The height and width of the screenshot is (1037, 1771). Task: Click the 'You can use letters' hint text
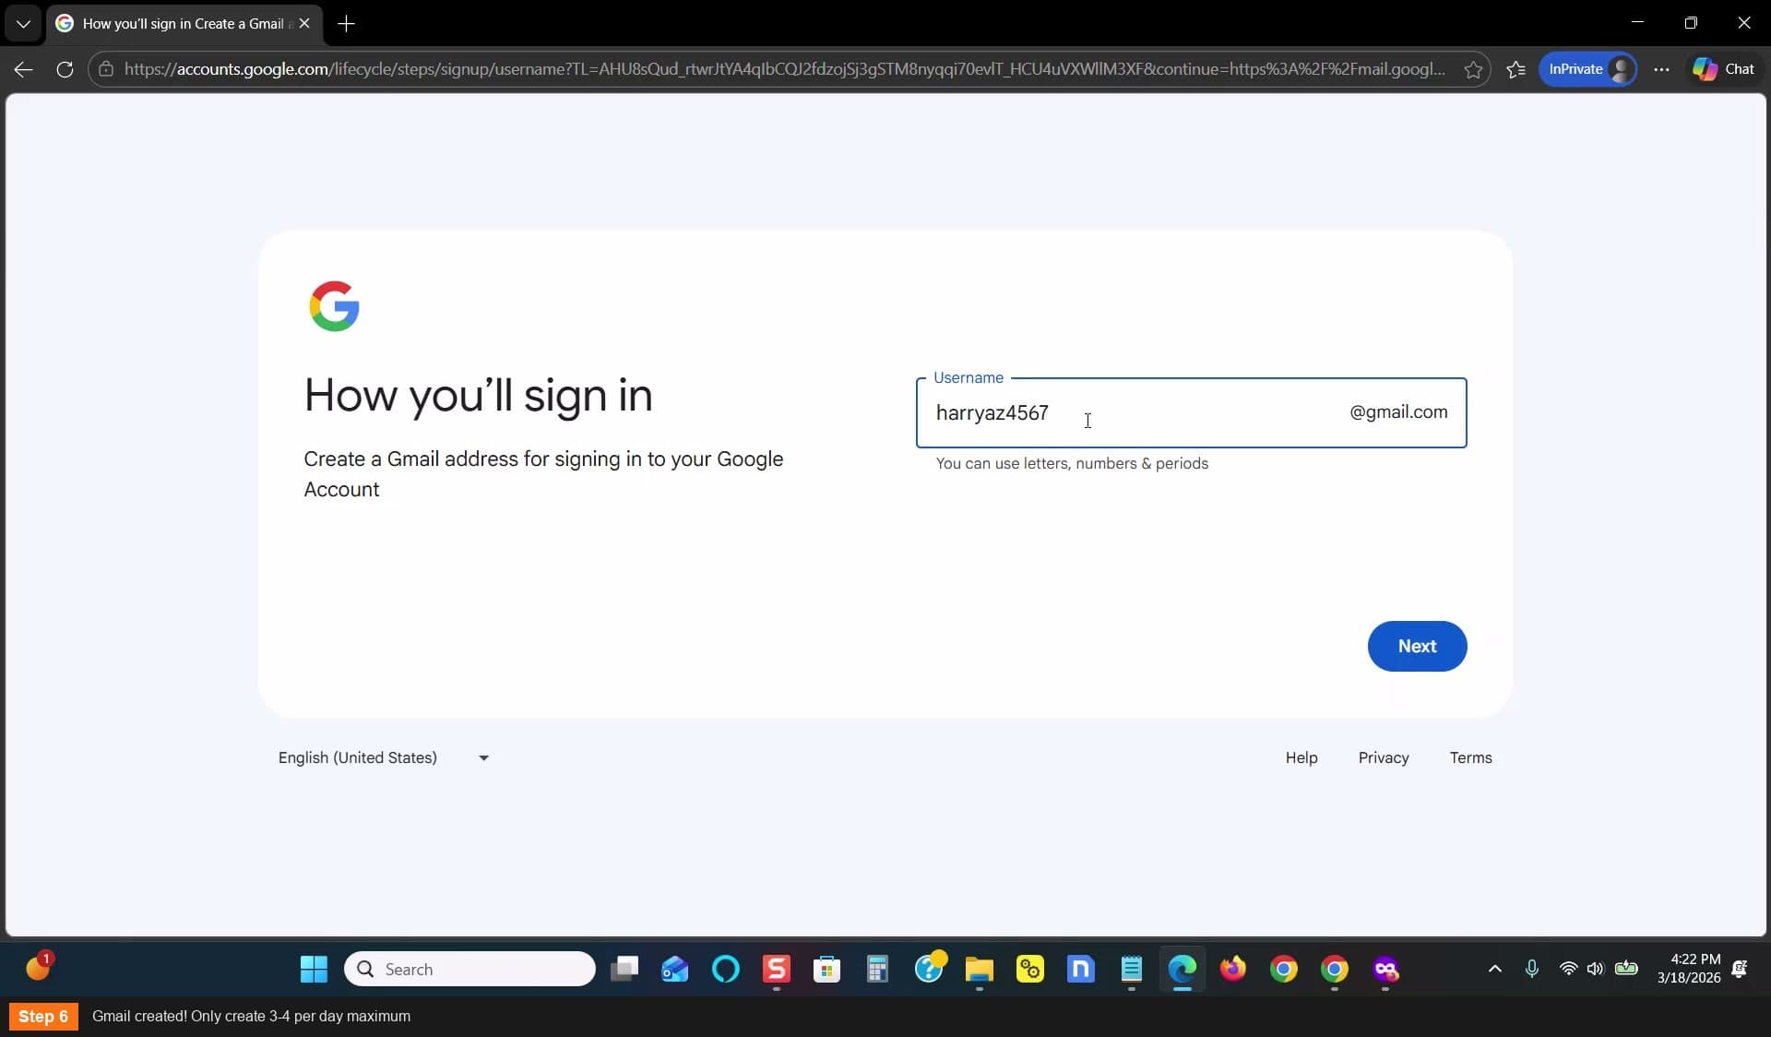(x=1072, y=463)
